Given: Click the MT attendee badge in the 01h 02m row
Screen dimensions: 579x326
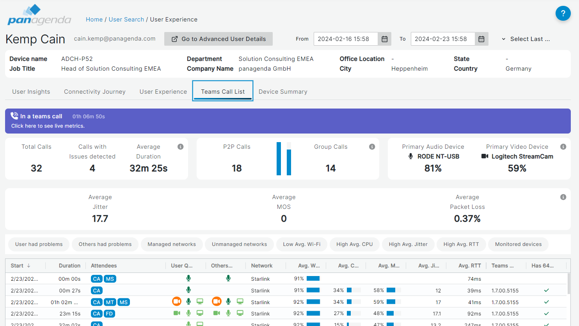Looking at the screenshot, I should pos(110,302).
